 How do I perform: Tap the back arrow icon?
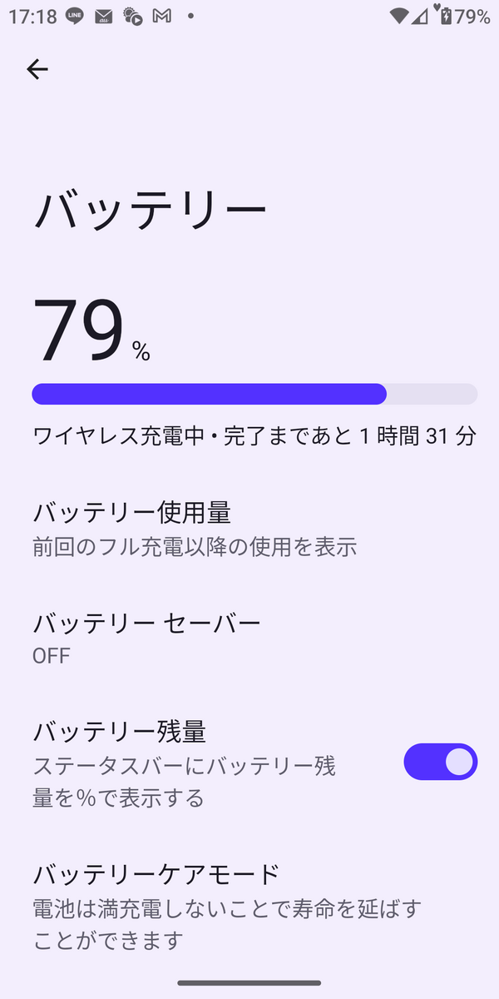click(x=37, y=69)
